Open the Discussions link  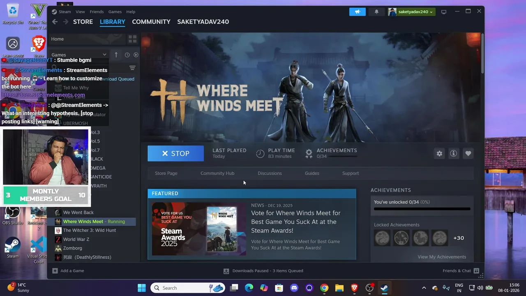(270, 173)
